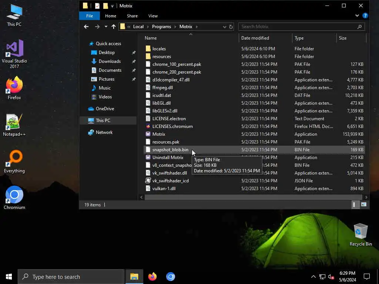The image size is (379, 284).
Task: Open Documents in the navigation pane
Action: [110, 70]
